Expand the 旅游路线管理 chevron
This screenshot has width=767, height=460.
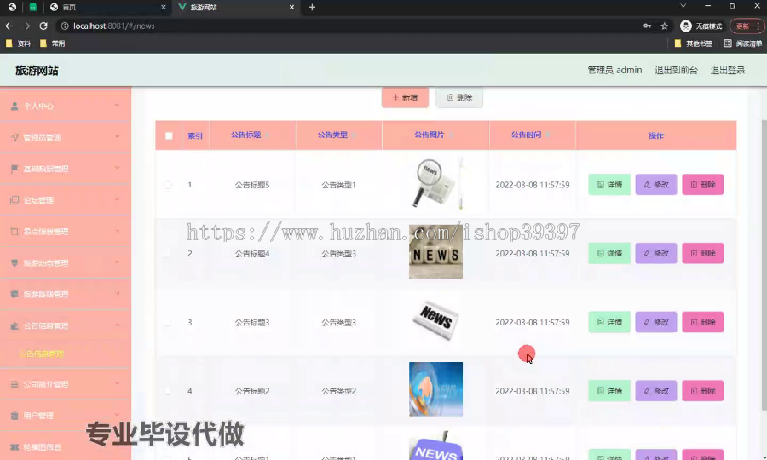tap(117, 293)
